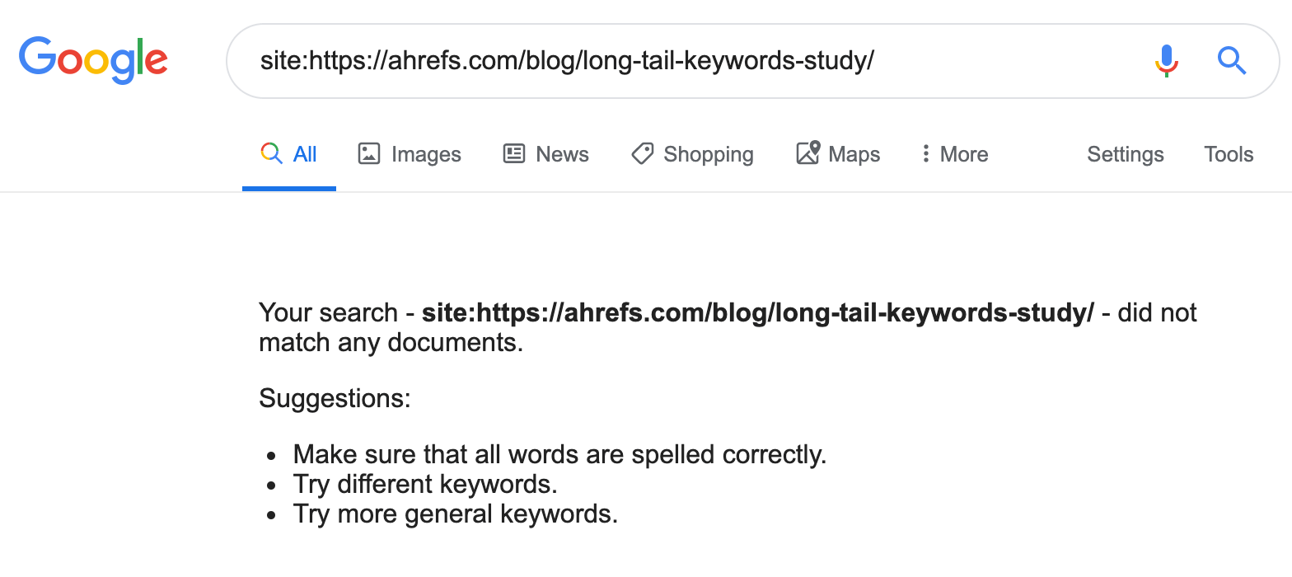This screenshot has width=1292, height=577.
Task: Start voice search with the microphone icon
Action: point(1166,60)
